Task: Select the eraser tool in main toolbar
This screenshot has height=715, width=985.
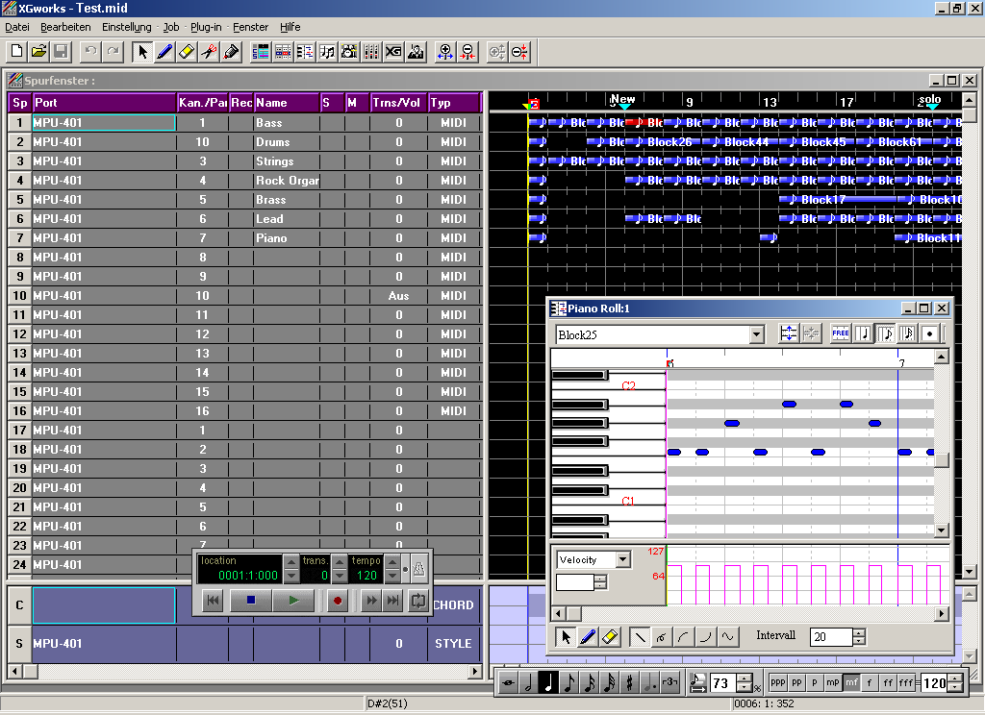Action: click(187, 52)
